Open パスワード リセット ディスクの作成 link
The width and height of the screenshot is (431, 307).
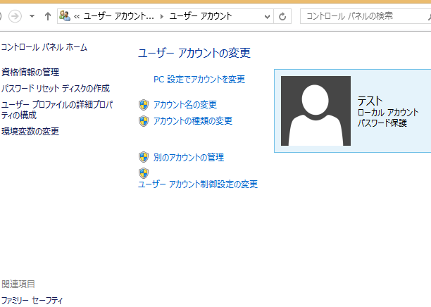coord(56,88)
